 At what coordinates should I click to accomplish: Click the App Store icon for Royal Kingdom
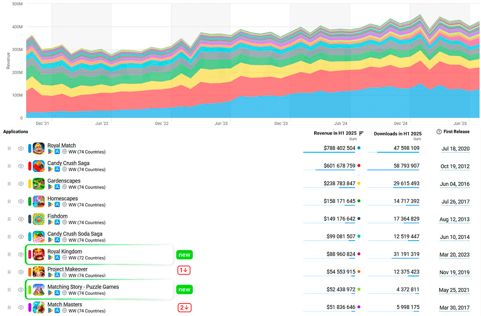[x=58, y=258]
